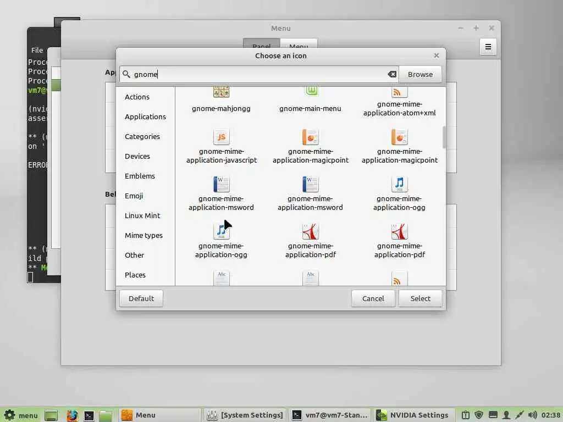Open update manager shield tray icon

479,415
